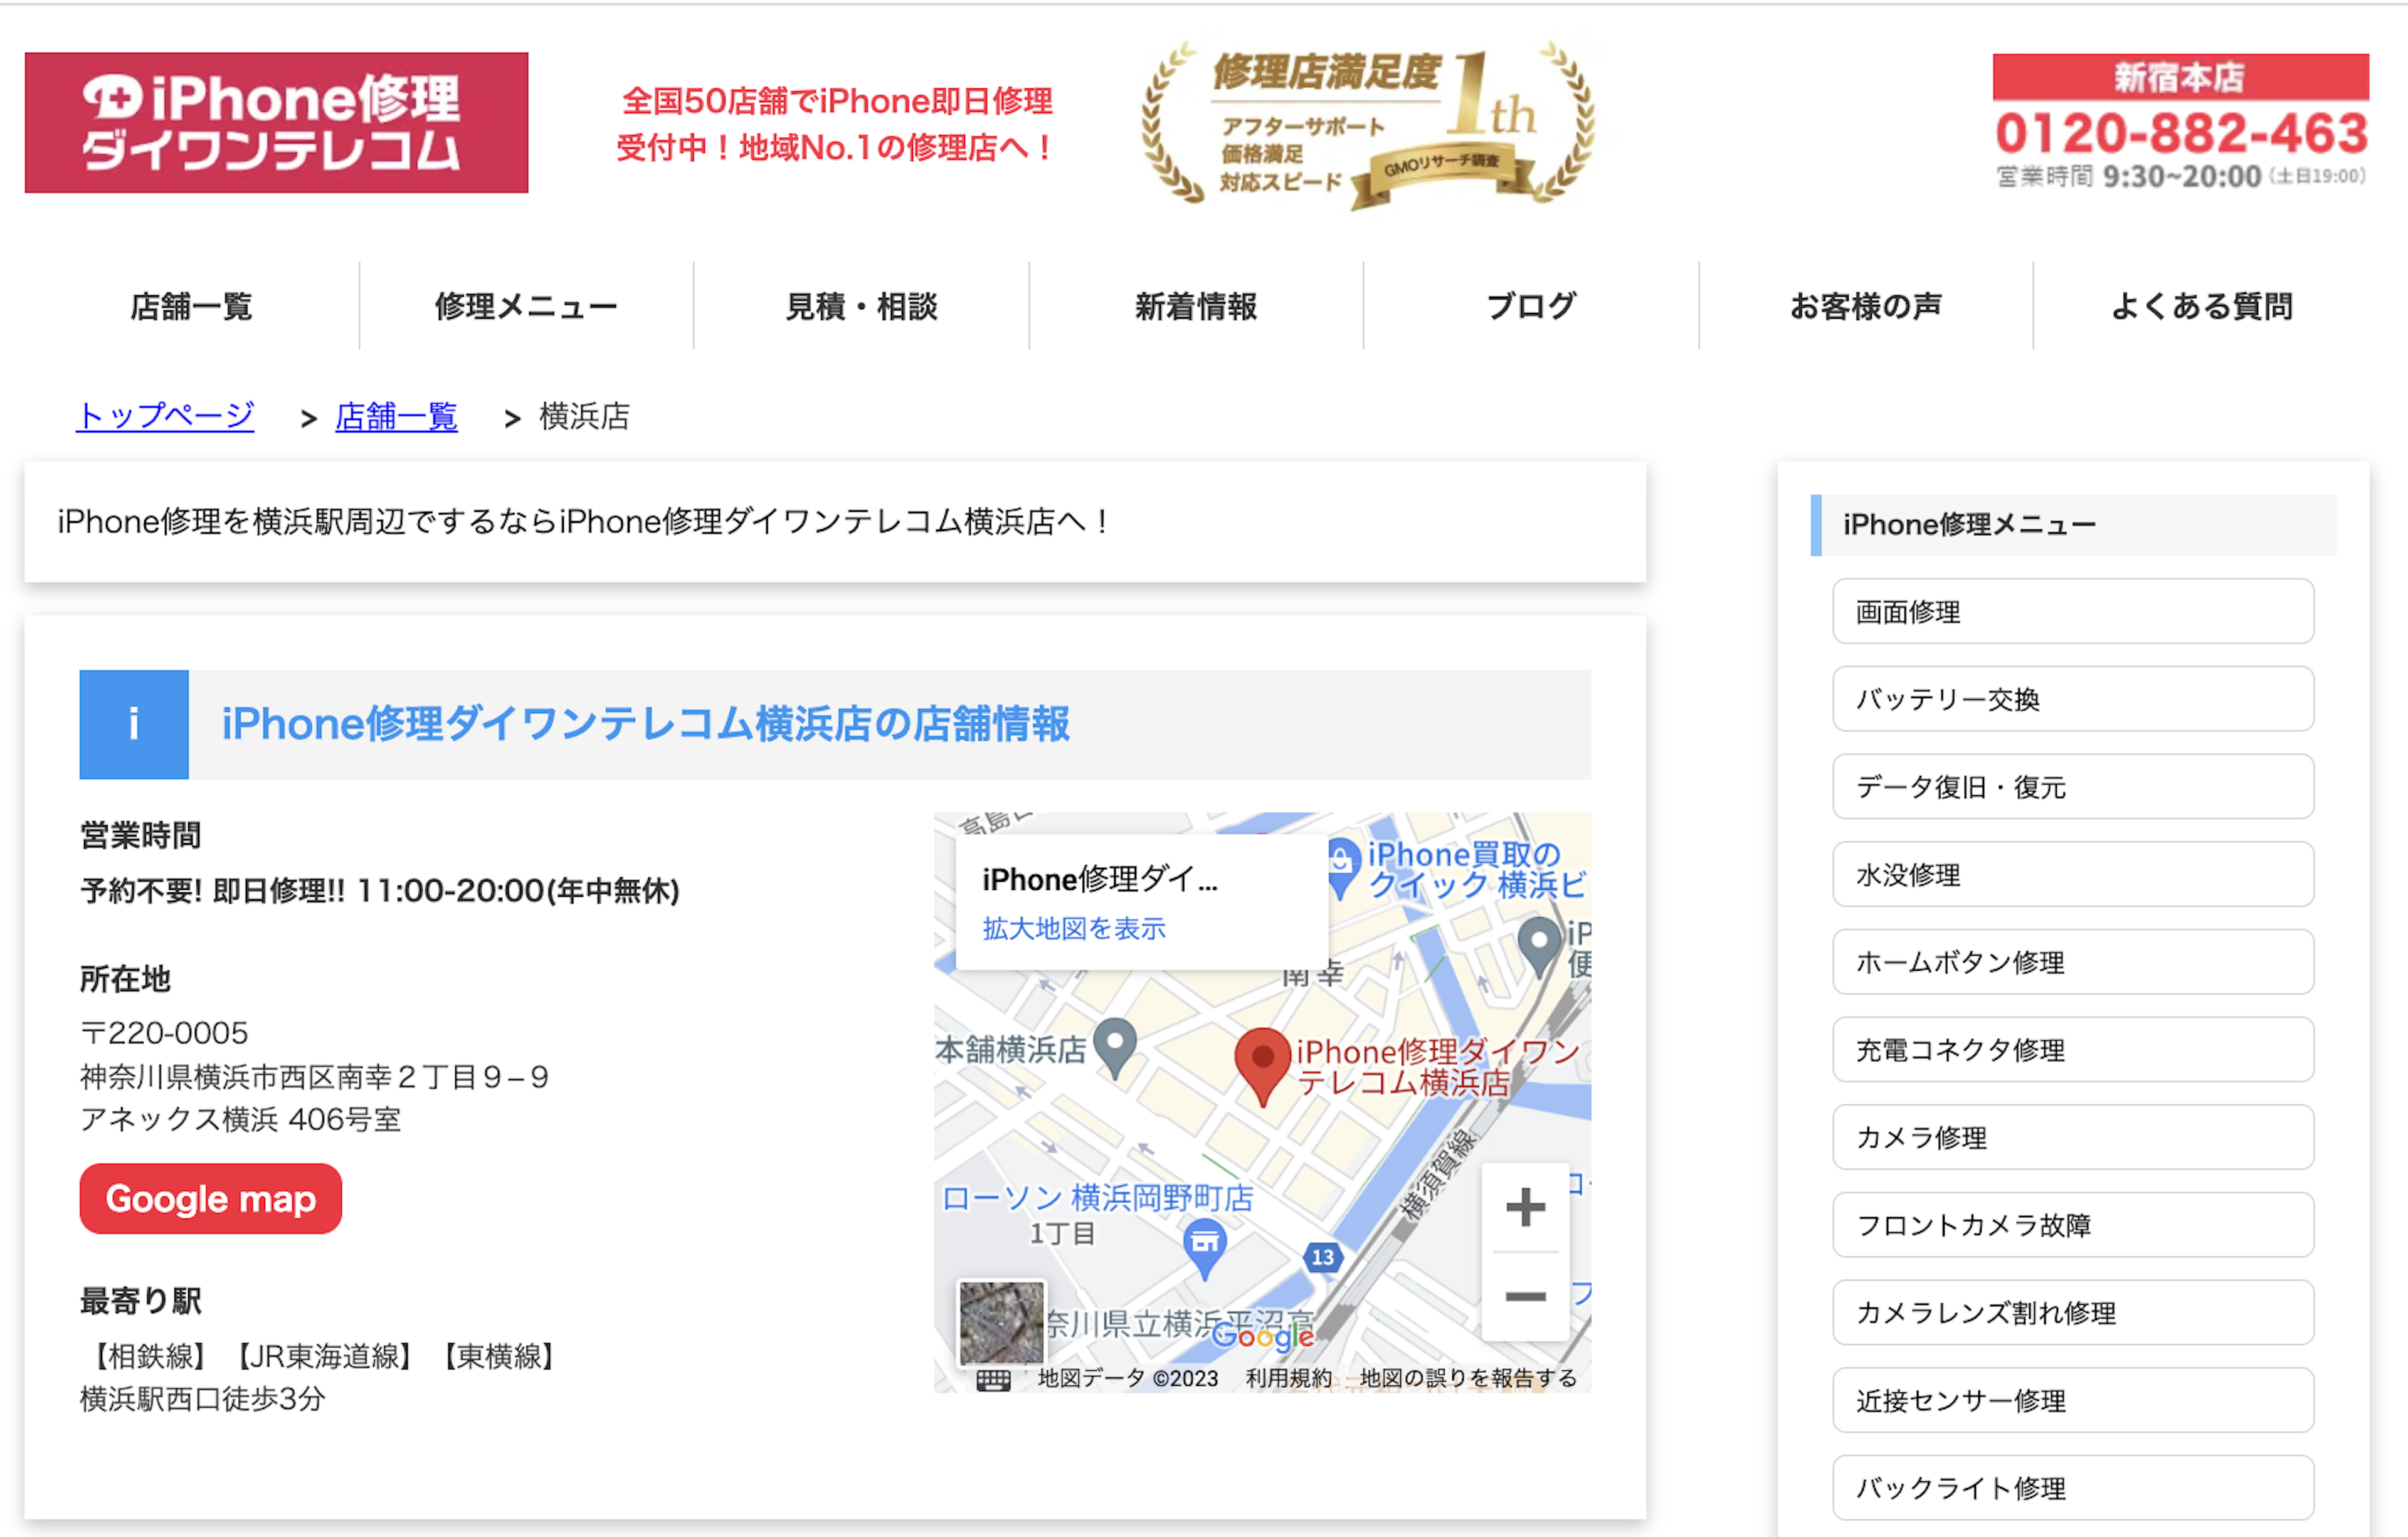Screen dimensions: 2408x1537
Task: Select 画面修理 from the sidebar menu
Action: point(2073,612)
